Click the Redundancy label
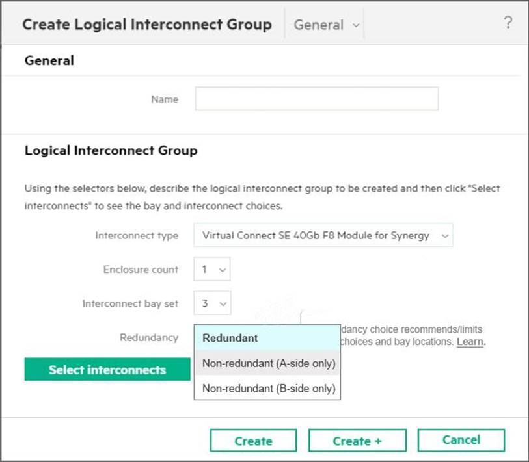 [x=148, y=338]
